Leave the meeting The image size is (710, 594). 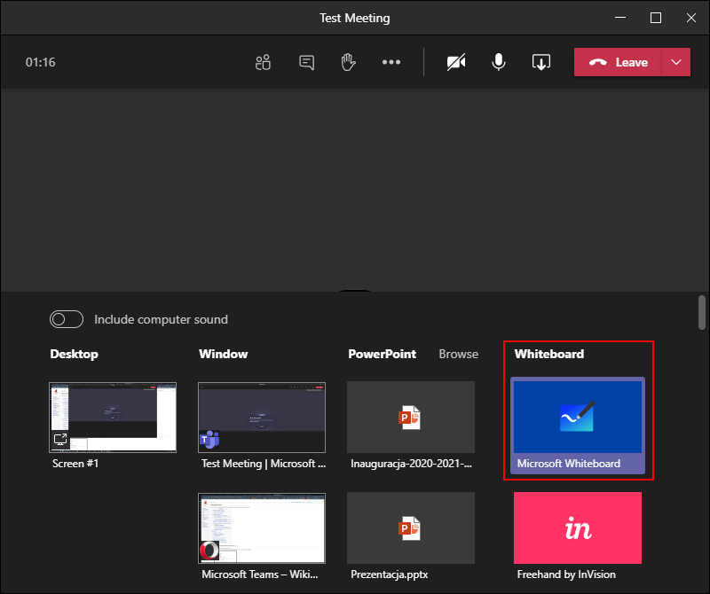tap(618, 62)
